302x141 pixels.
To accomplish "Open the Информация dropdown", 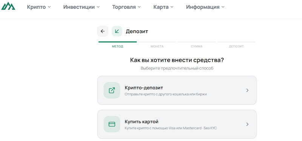I will 205,7.
